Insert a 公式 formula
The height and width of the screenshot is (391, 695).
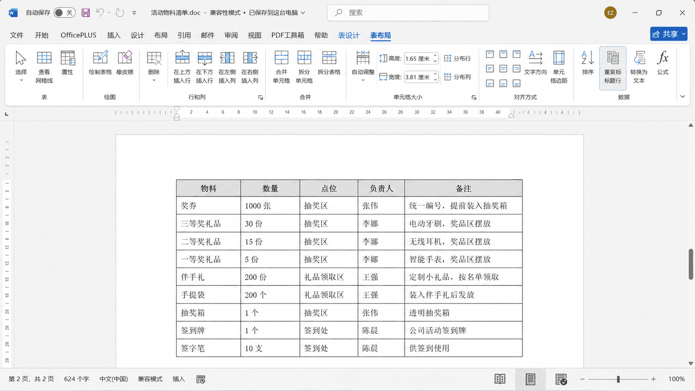(663, 63)
